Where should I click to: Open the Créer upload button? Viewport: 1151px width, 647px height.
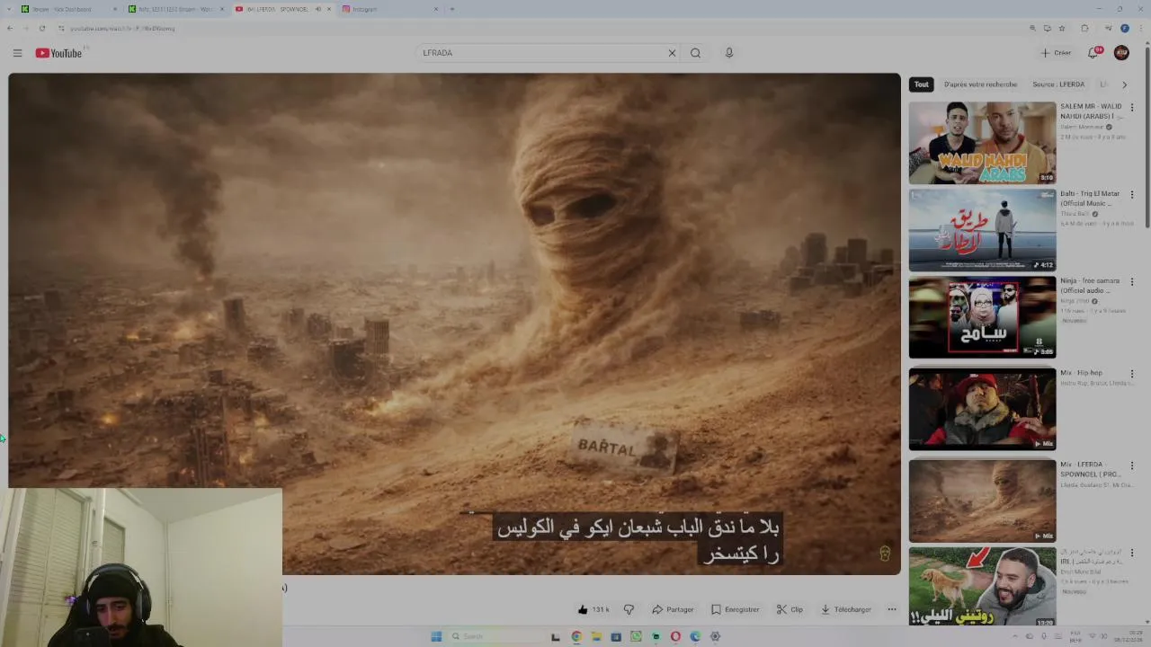[1056, 53]
